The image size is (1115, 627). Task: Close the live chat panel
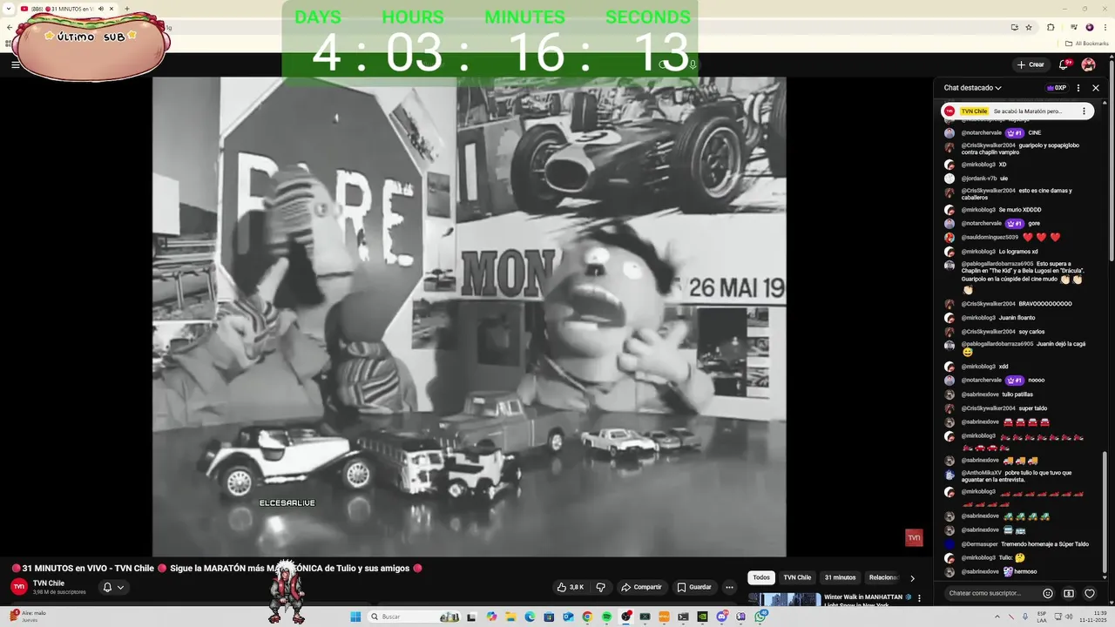point(1096,88)
